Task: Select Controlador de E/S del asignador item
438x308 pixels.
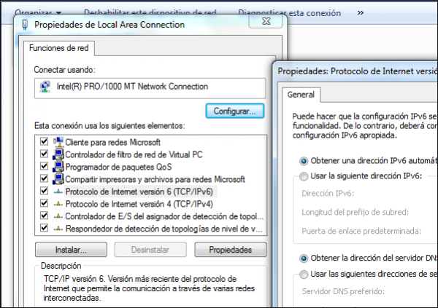Action: pos(164,216)
